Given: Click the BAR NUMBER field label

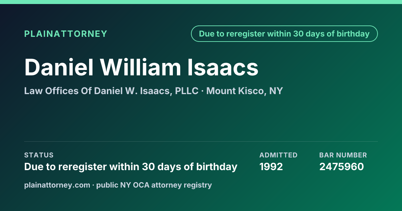Looking at the screenshot, I should tap(343, 155).
